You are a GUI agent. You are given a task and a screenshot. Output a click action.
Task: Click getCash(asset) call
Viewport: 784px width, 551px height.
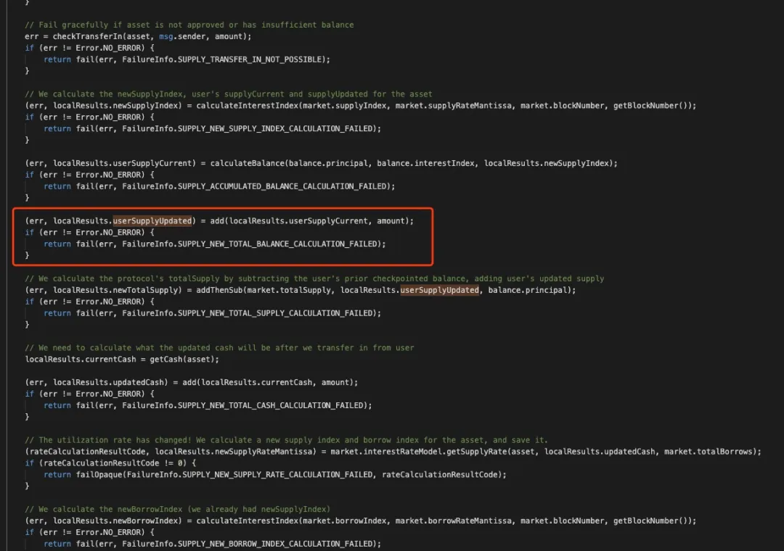click(x=184, y=360)
